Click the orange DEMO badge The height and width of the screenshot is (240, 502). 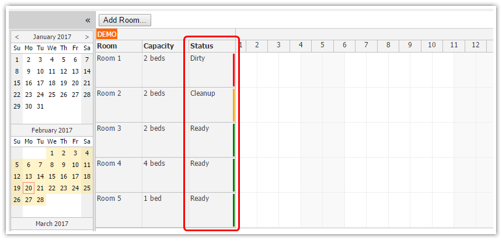tap(107, 34)
